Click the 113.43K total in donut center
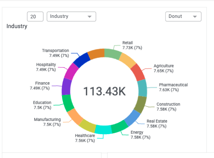Viewport: 214px width, 158px height. [104, 91]
